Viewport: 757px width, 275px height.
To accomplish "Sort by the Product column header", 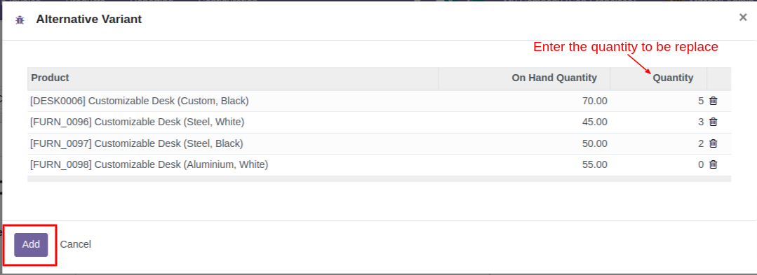I will pos(51,78).
